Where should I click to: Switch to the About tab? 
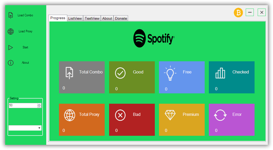coord(107,18)
